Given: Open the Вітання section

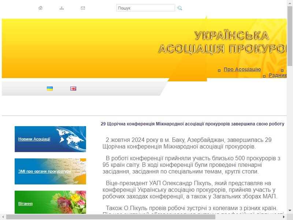Looking at the screenshot, I should (x=25, y=203).
